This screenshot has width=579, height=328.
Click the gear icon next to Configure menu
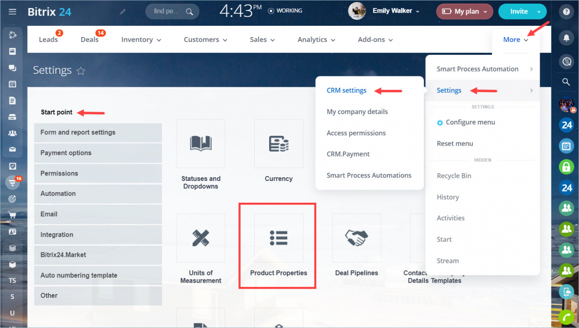pyautogui.click(x=440, y=123)
